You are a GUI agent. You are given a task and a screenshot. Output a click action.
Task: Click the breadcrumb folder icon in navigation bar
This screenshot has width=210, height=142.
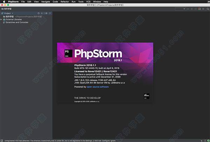(x=2, y=9)
